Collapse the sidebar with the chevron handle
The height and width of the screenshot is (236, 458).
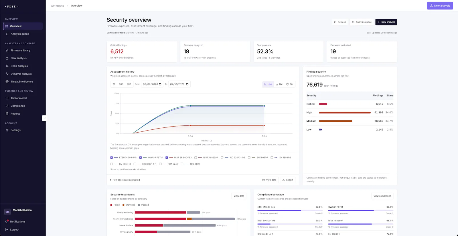(x=44, y=118)
